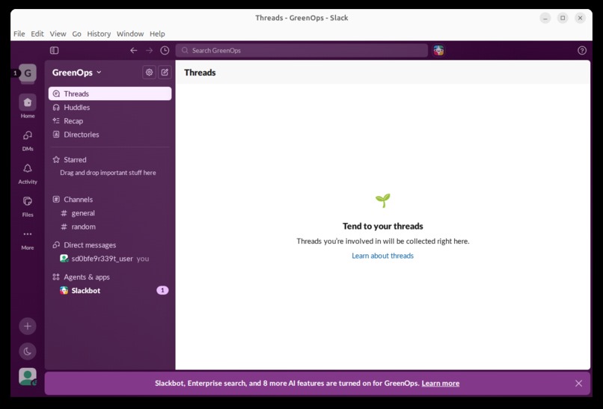Open the Home rail icon

pyautogui.click(x=28, y=102)
